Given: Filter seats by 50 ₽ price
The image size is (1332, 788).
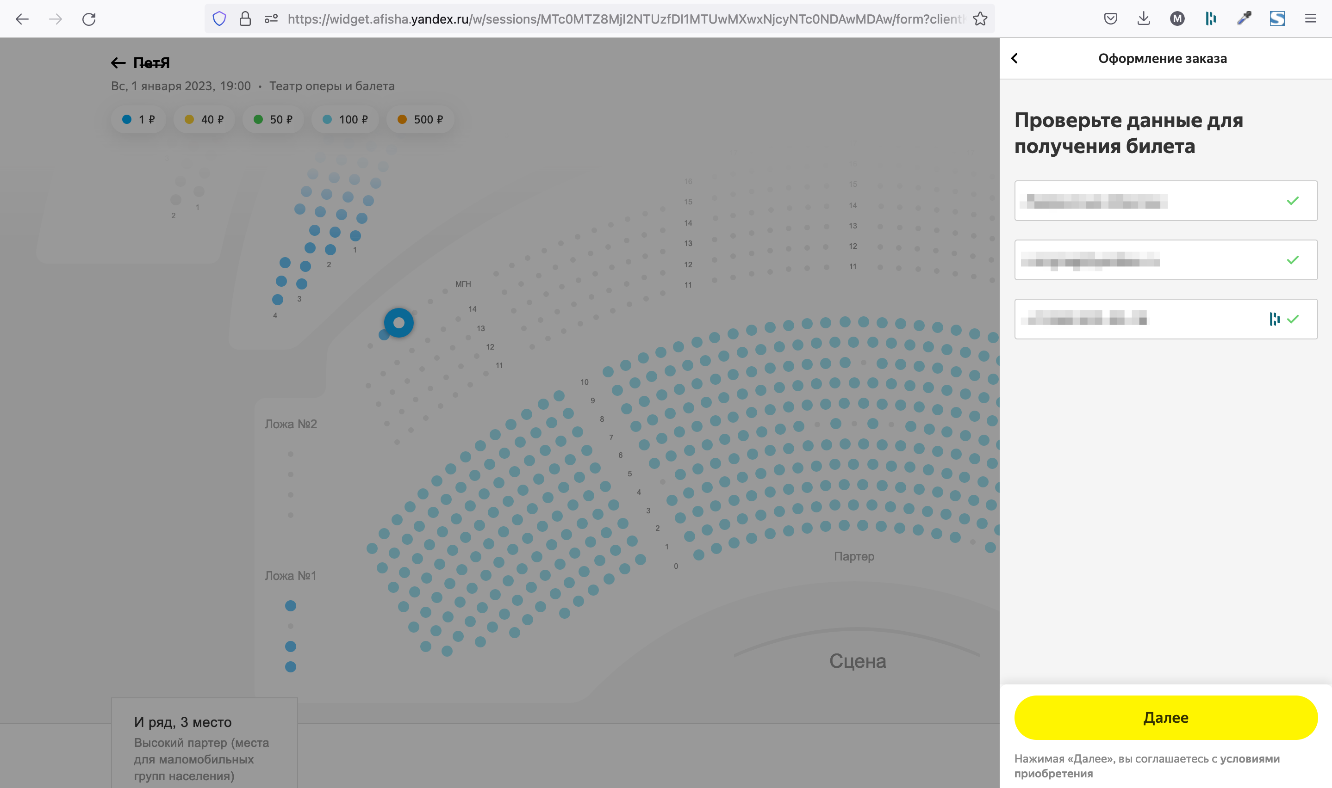Looking at the screenshot, I should click(x=273, y=119).
